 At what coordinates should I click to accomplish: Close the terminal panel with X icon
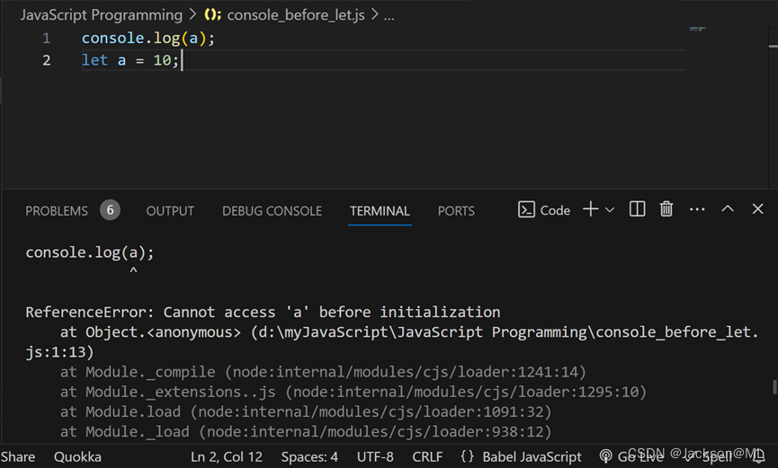coord(757,209)
